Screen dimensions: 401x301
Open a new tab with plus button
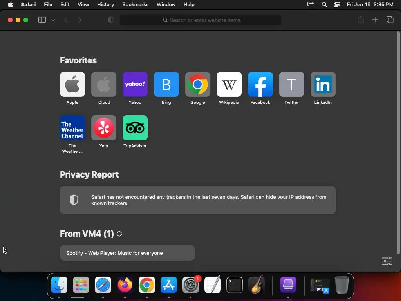[x=375, y=20]
